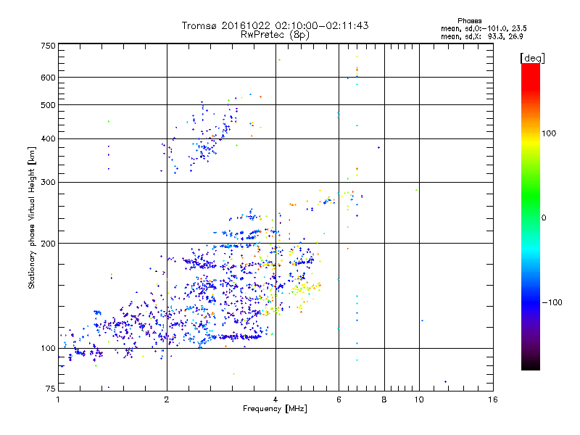Click the y-axis tick label '500'
580x435 pixels.
click(x=48, y=105)
